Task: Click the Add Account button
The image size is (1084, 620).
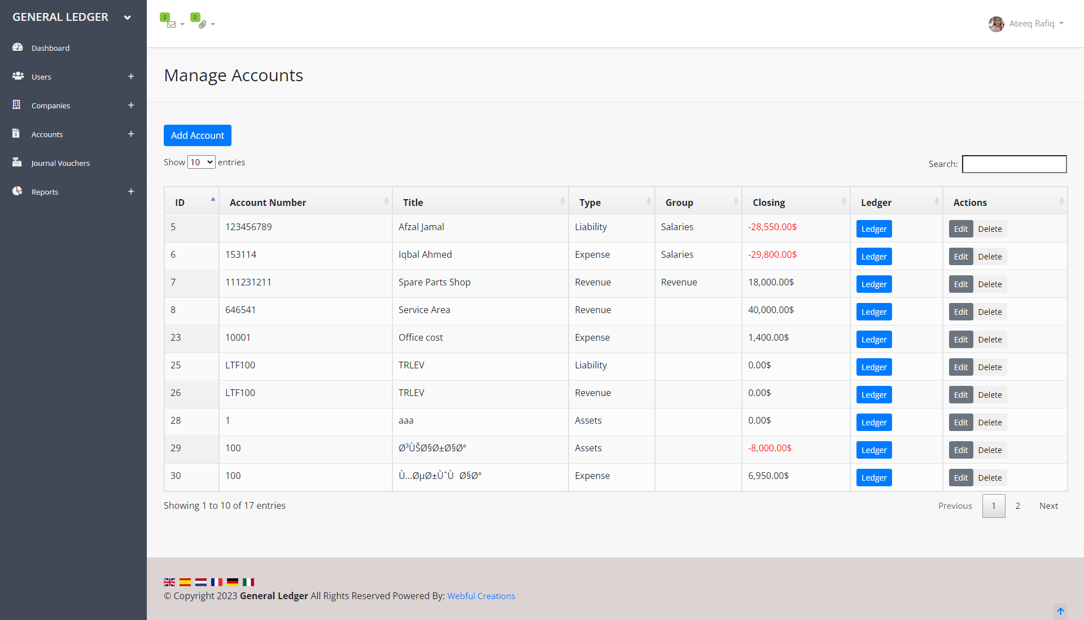Action: (198, 135)
